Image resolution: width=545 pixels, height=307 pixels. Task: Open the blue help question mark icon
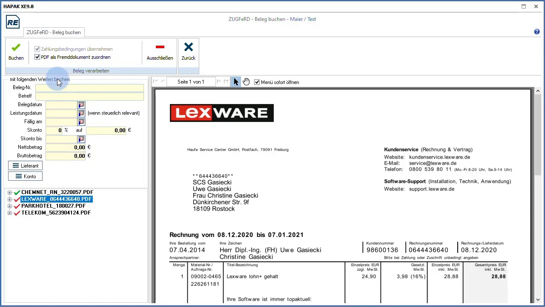pos(537,32)
